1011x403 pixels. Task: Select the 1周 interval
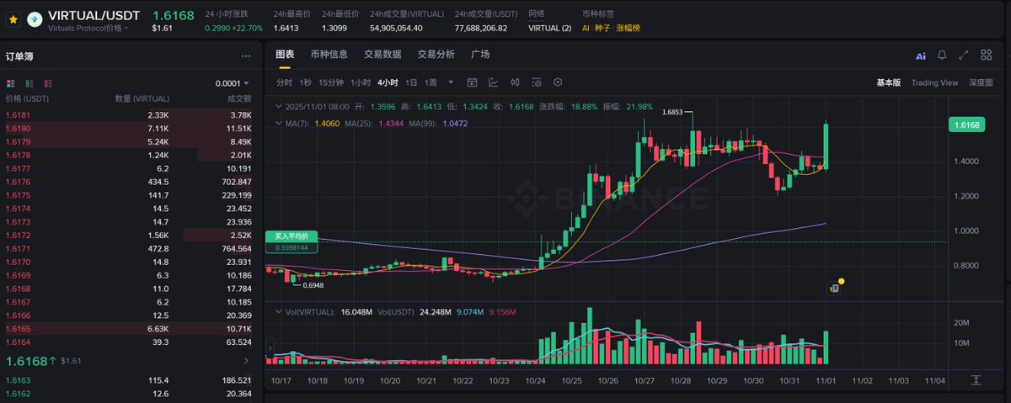click(431, 82)
